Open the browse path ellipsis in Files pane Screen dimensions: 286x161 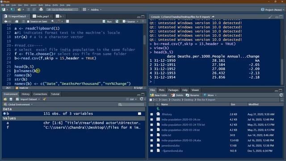[282, 100]
